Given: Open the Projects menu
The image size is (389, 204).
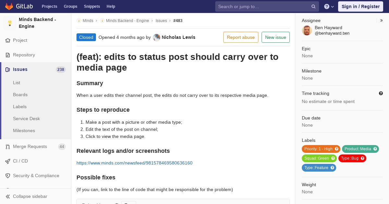Looking at the screenshot, I should coord(49,6).
